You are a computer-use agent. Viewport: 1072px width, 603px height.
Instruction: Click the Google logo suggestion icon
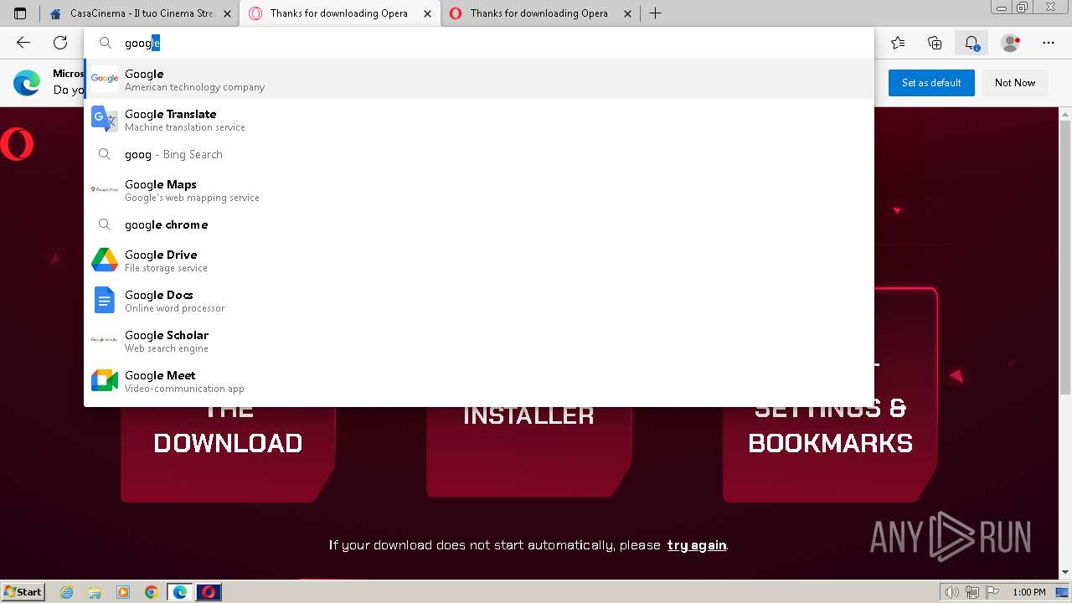pos(105,79)
